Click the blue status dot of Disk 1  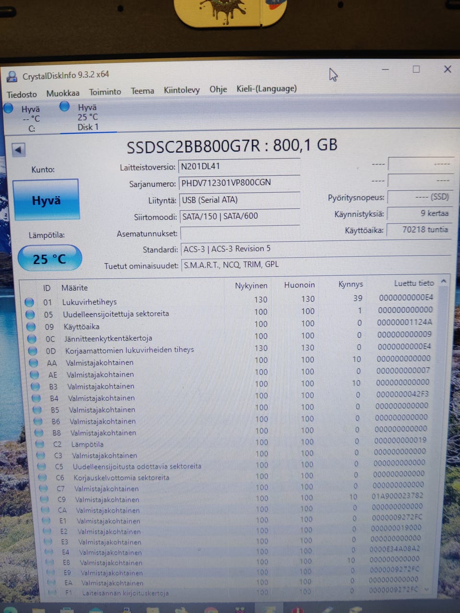pos(64,106)
